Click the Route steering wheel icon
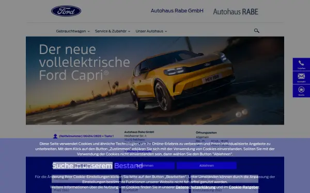This screenshot has height=193, width=310. point(301,91)
